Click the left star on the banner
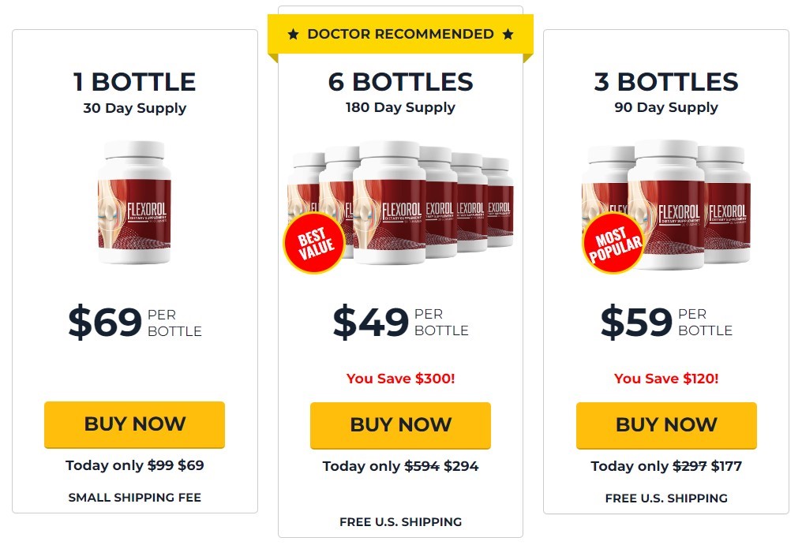The width and height of the screenshot is (802, 545). [x=293, y=34]
